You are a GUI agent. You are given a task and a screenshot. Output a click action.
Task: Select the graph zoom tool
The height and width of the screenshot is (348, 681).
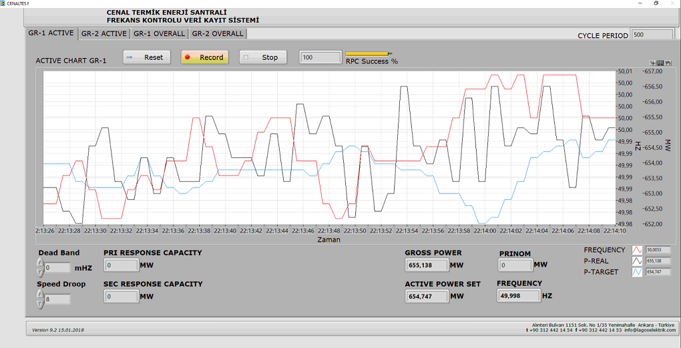pos(660,63)
